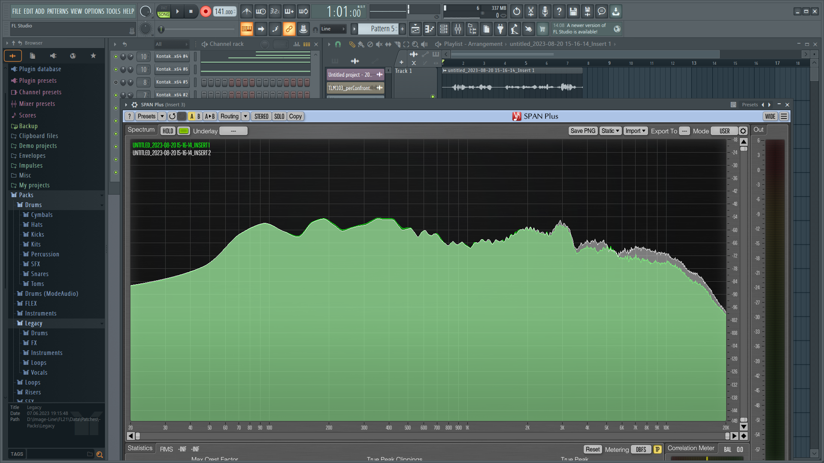Click the microphone recording icon

545,12
